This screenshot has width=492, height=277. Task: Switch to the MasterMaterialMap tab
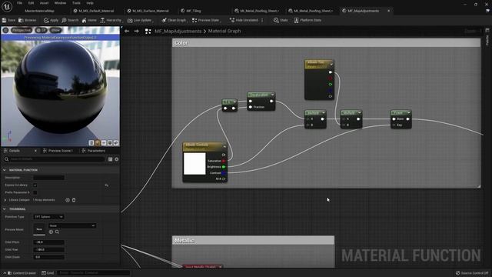coord(39,11)
